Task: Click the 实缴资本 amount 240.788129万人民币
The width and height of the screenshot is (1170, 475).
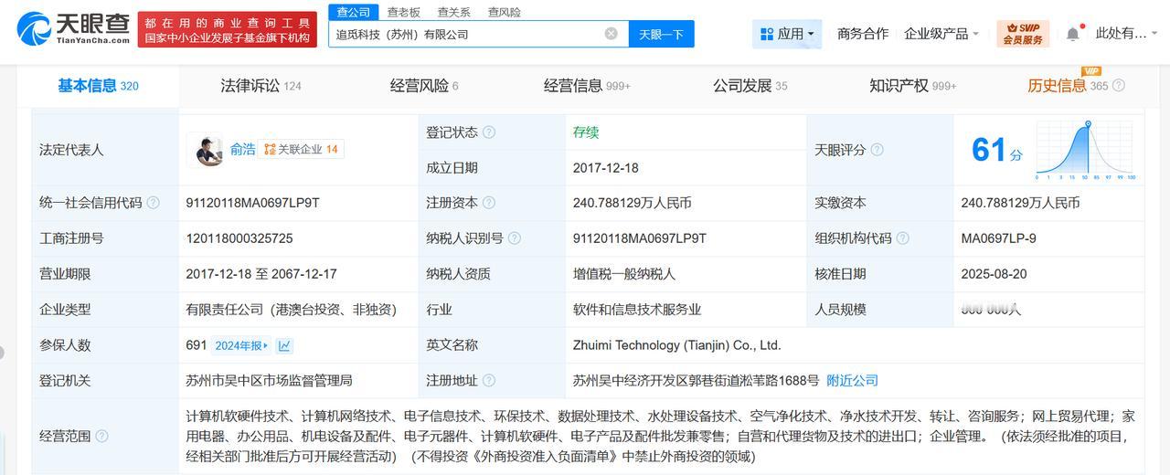Action: click(x=1021, y=203)
